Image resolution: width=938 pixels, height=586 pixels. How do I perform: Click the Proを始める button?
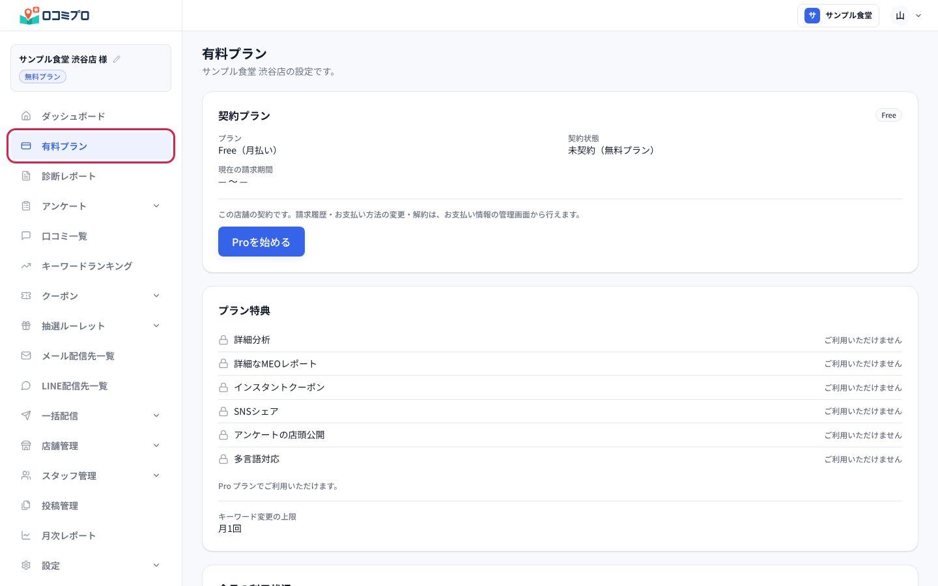[x=261, y=242]
